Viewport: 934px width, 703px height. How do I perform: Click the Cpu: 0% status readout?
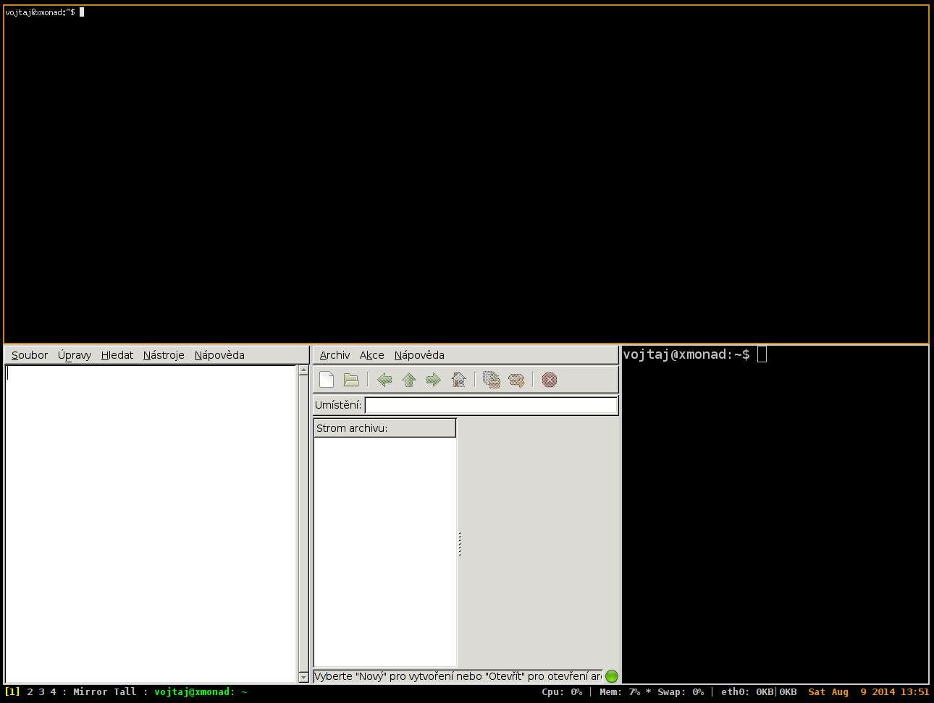(562, 692)
